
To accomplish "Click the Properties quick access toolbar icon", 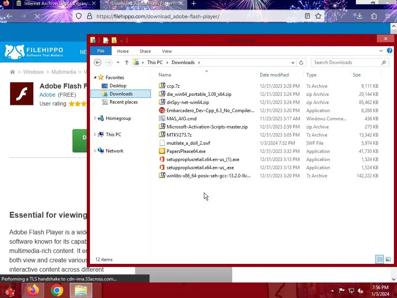I will tap(106, 40).
